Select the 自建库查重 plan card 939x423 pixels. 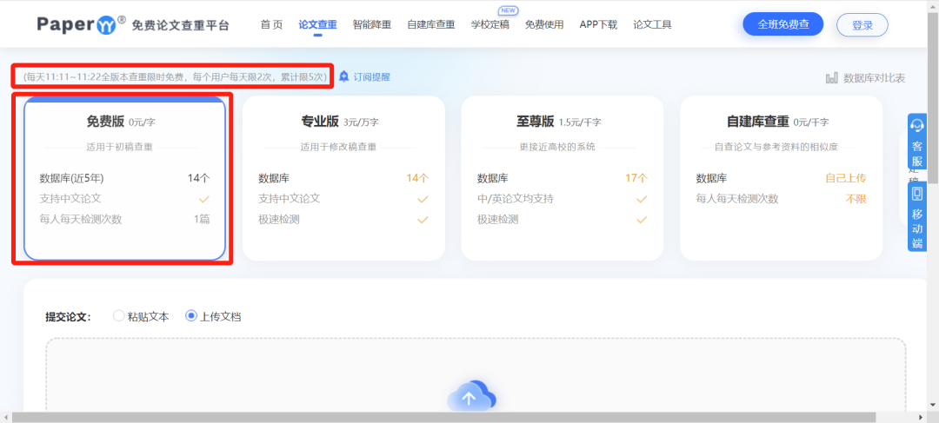pos(782,178)
